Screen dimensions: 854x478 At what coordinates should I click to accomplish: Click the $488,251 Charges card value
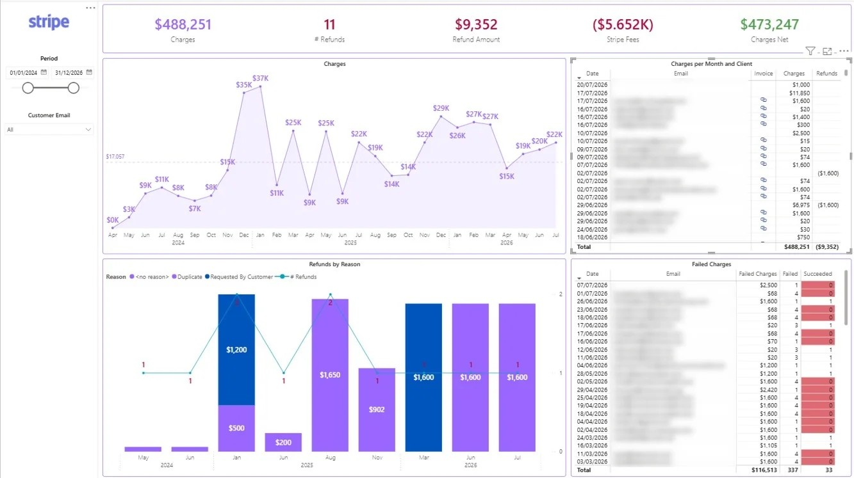pyautogui.click(x=183, y=24)
